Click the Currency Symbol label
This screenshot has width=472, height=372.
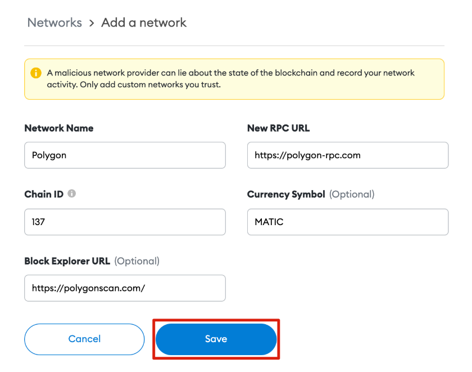tap(286, 194)
